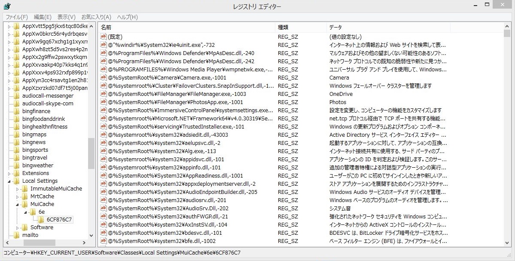The image size is (515, 261).
Task: Select the binghealthnfitness key
Action: [x=45, y=126]
